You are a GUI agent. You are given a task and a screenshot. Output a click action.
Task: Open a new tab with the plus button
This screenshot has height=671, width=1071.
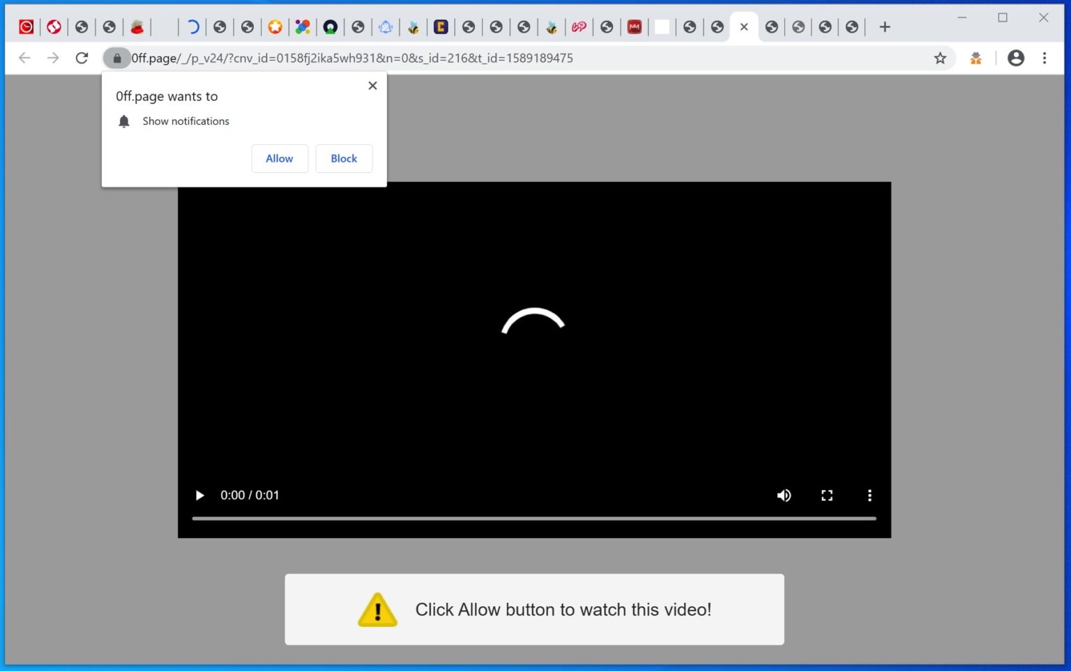(884, 26)
